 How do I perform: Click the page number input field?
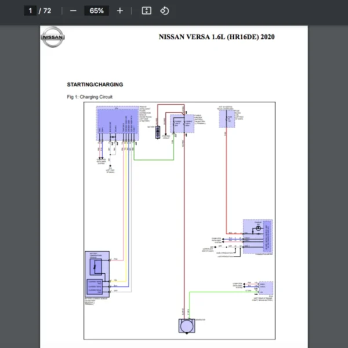pyautogui.click(x=31, y=10)
